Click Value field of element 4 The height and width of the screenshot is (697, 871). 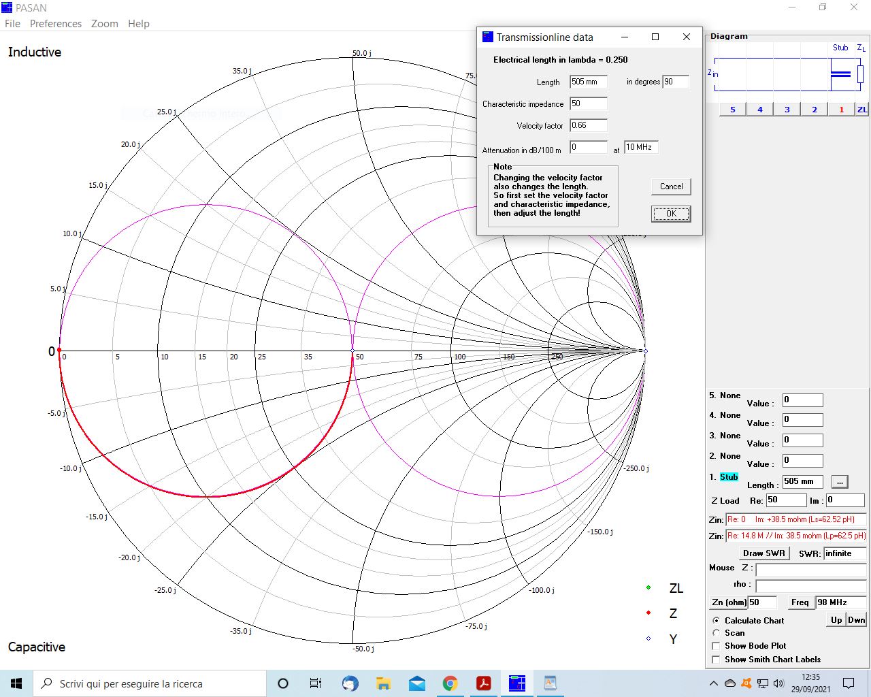point(802,420)
